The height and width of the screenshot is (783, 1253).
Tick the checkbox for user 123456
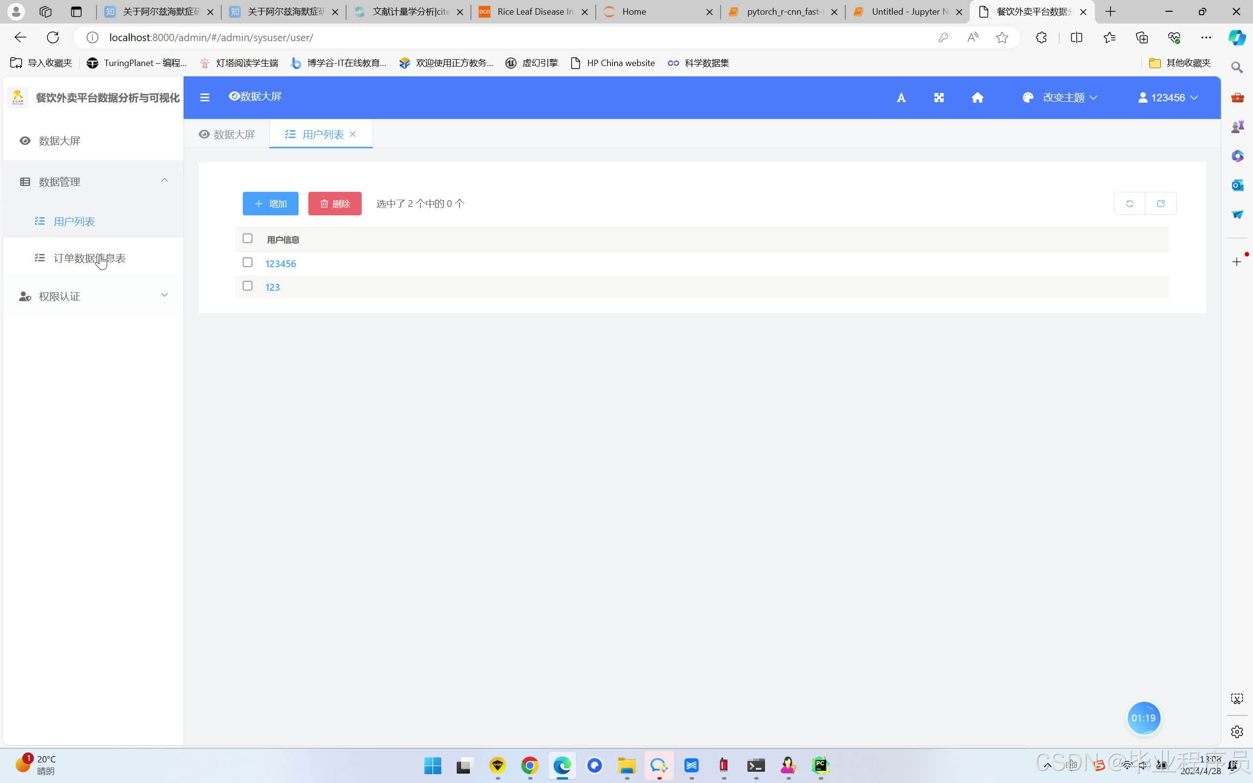pyautogui.click(x=248, y=263)
